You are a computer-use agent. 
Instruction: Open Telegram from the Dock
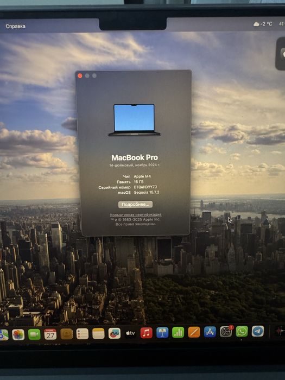[258, 331]
